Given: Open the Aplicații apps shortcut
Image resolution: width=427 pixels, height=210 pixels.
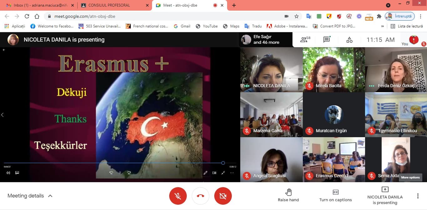Looking at the screenshot, I should [x=15, y=26].
